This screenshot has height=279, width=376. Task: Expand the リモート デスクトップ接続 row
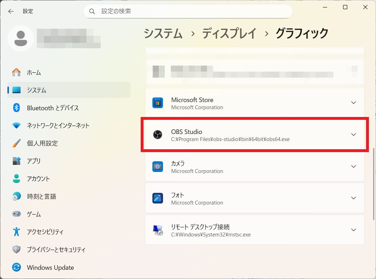point(353,230)
